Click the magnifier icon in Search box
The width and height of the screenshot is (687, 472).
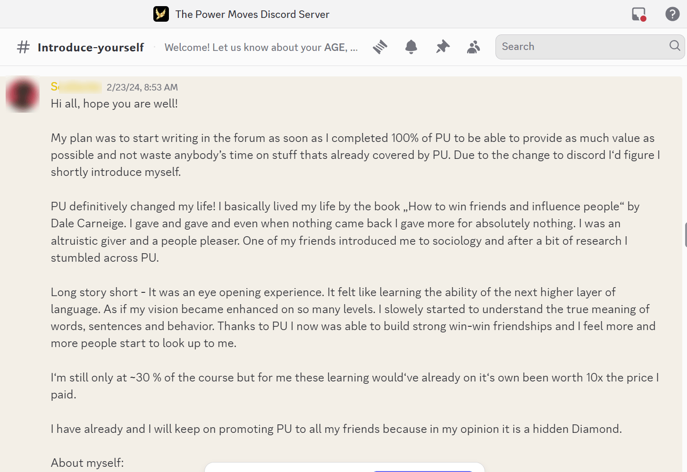[675, 46]
